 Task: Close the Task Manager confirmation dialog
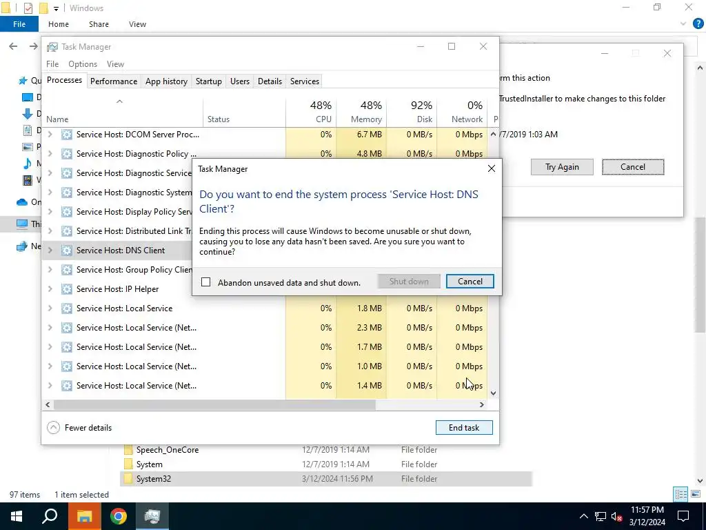tap(491, 168)
